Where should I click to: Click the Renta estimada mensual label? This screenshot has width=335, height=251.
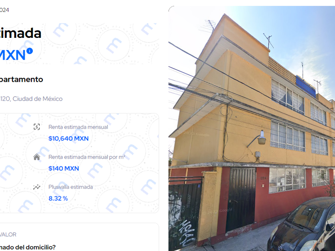[78, 127]
